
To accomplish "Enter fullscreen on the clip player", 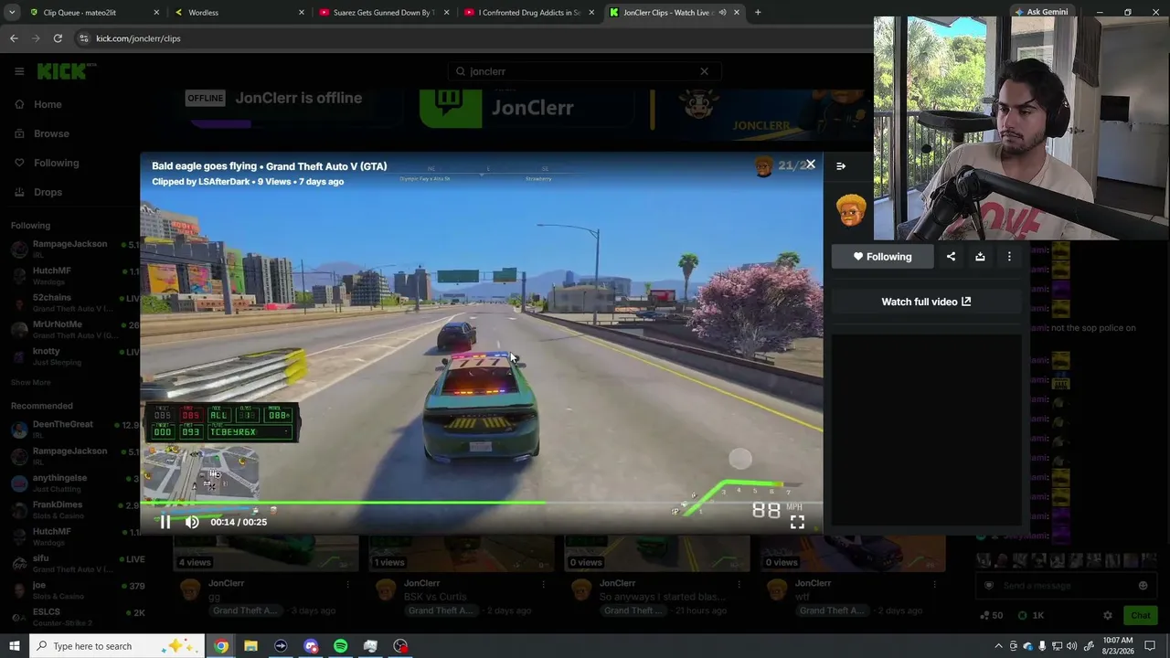I will (797, 522).
